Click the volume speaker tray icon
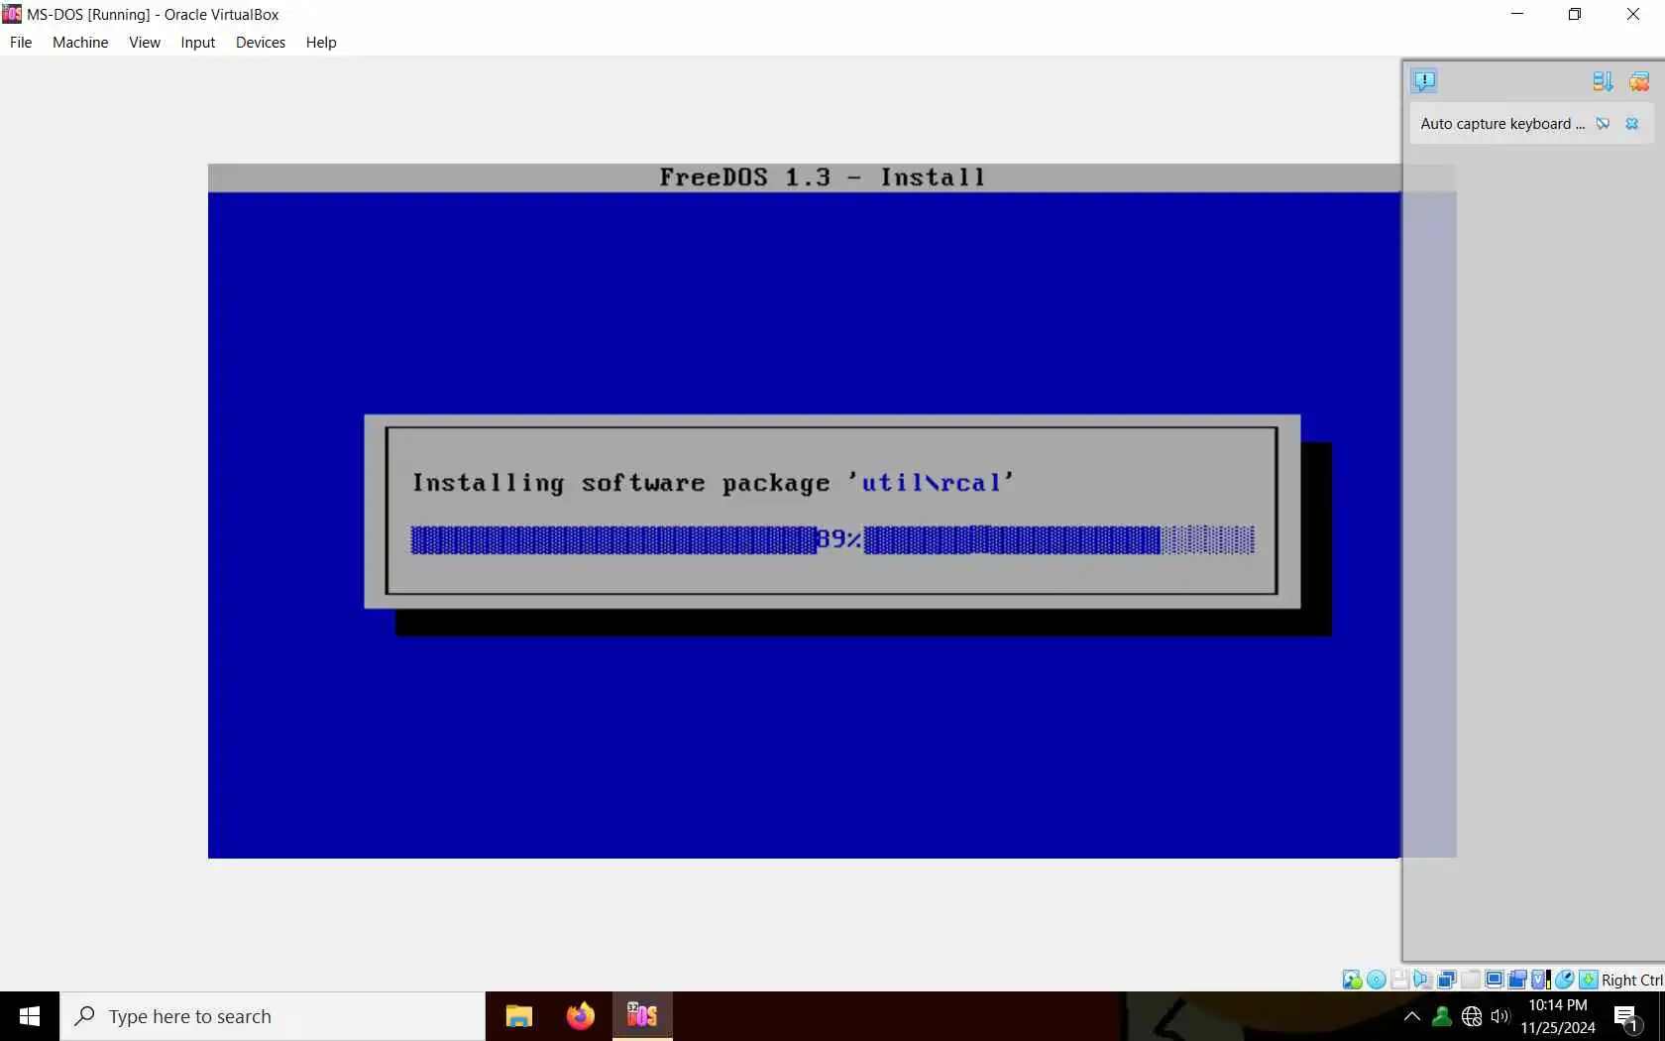The image size is (1665, 1041). (x=1500, y=1016)
